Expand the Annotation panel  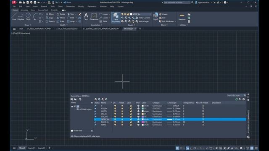(x=97, y=25)
